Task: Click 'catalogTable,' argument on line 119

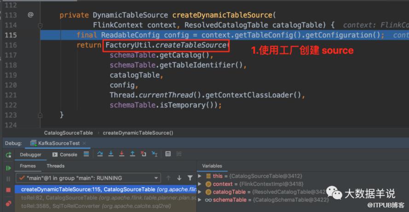Action: [137, 75]
